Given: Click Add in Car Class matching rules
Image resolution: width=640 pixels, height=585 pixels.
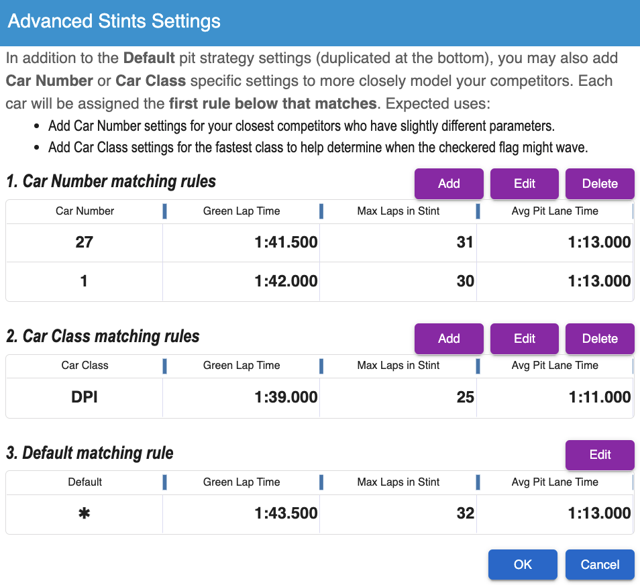Looking at the screenshot, I should [449, 339].
